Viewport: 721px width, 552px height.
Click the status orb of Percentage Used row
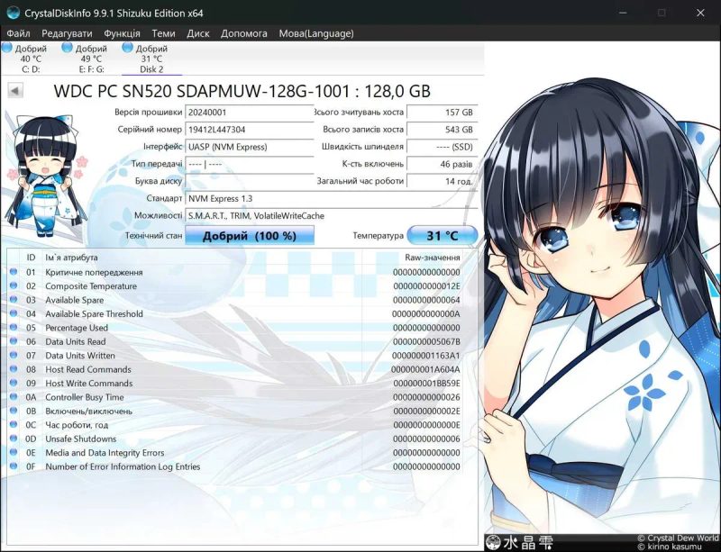point(14,327)
